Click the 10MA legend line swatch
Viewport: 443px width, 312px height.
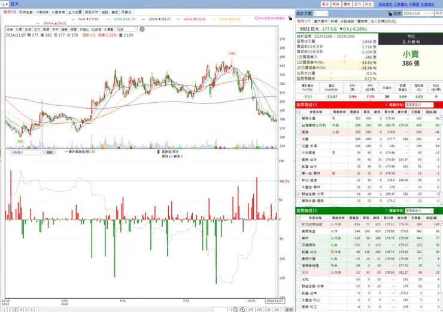(x=108, y=19)
